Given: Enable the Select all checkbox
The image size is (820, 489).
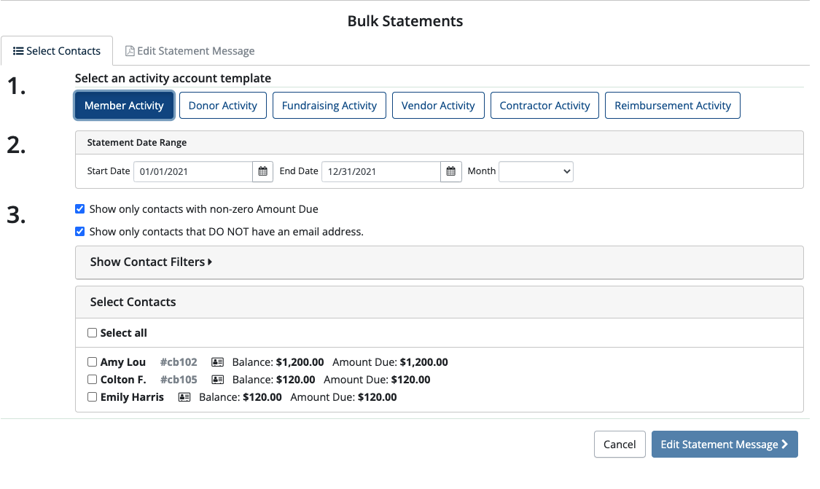Looking at the screenshot, I should (x=92, y=332).
